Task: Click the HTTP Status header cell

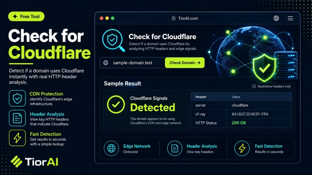Action: tap(208, 123)
